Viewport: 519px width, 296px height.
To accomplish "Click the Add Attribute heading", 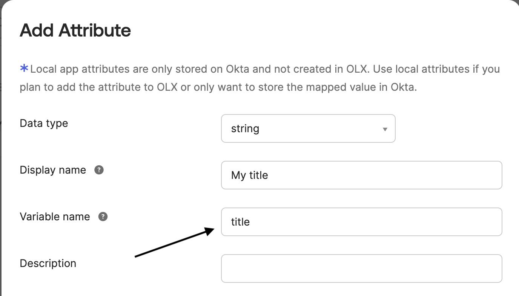I will click(x=75, y=30).
